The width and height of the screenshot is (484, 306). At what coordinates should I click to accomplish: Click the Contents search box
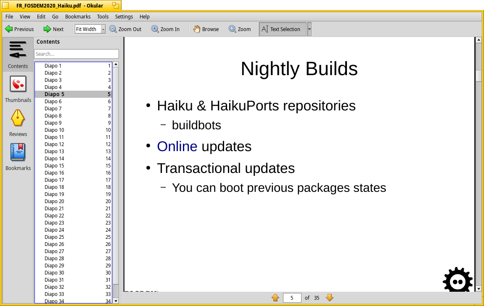tap(76, 54)
